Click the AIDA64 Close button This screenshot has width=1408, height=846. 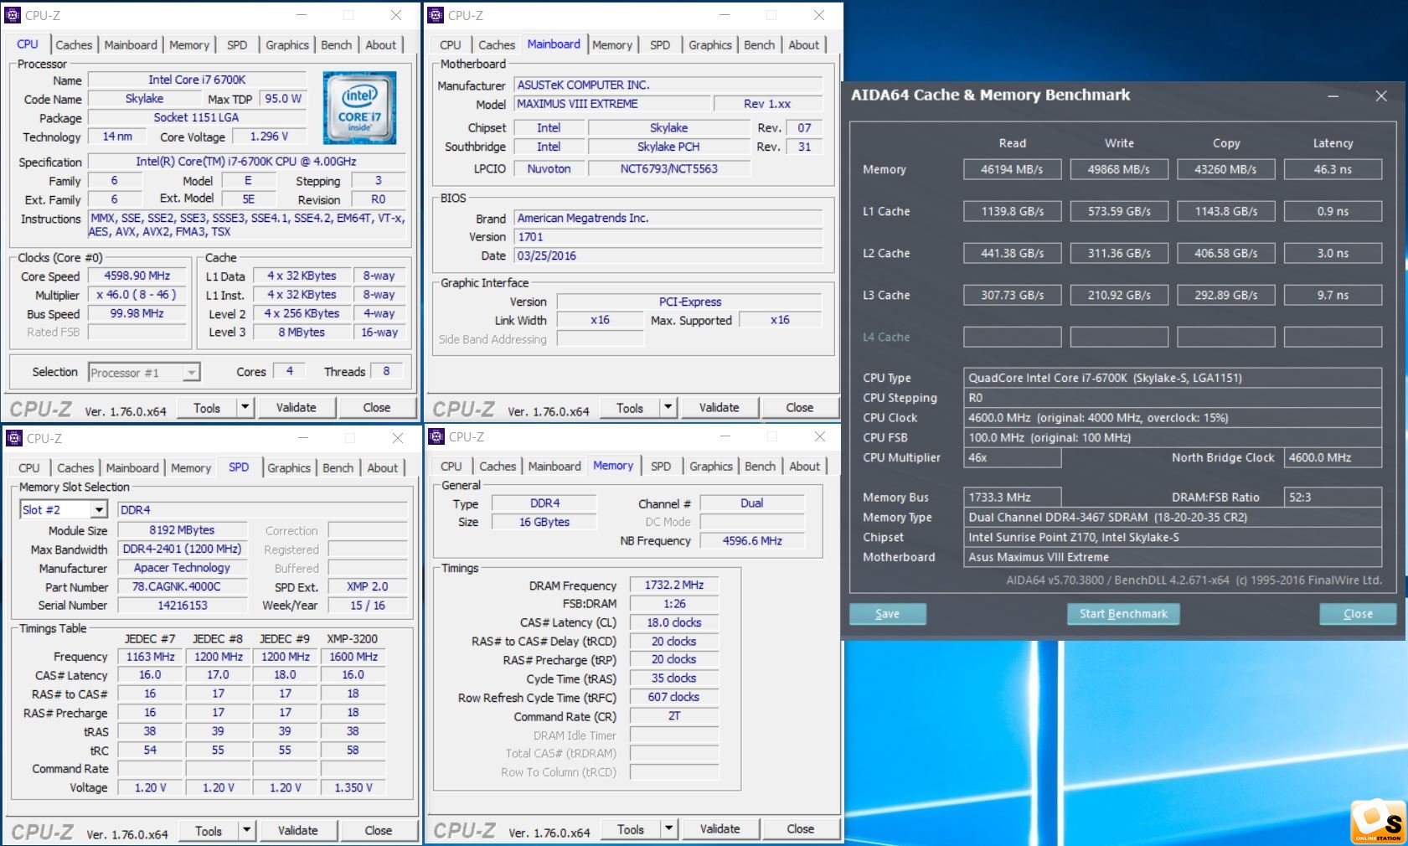click(x=1358, y=614)
